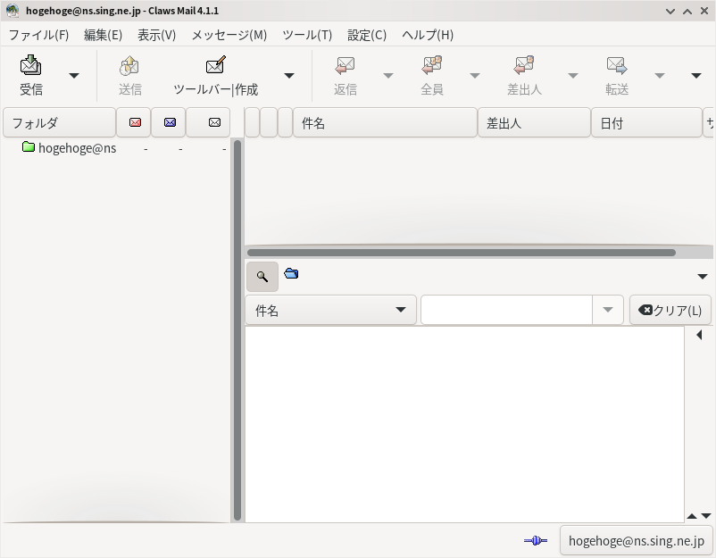Go to previous part with up arrow
The height and width of the screenshot is (558, 716).
pos(692,516)
